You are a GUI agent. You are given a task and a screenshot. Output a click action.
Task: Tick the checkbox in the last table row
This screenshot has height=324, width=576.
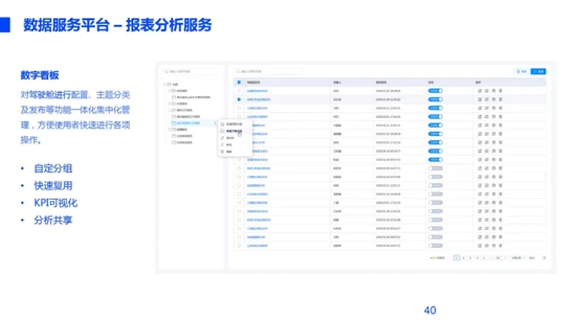point(239,246)
